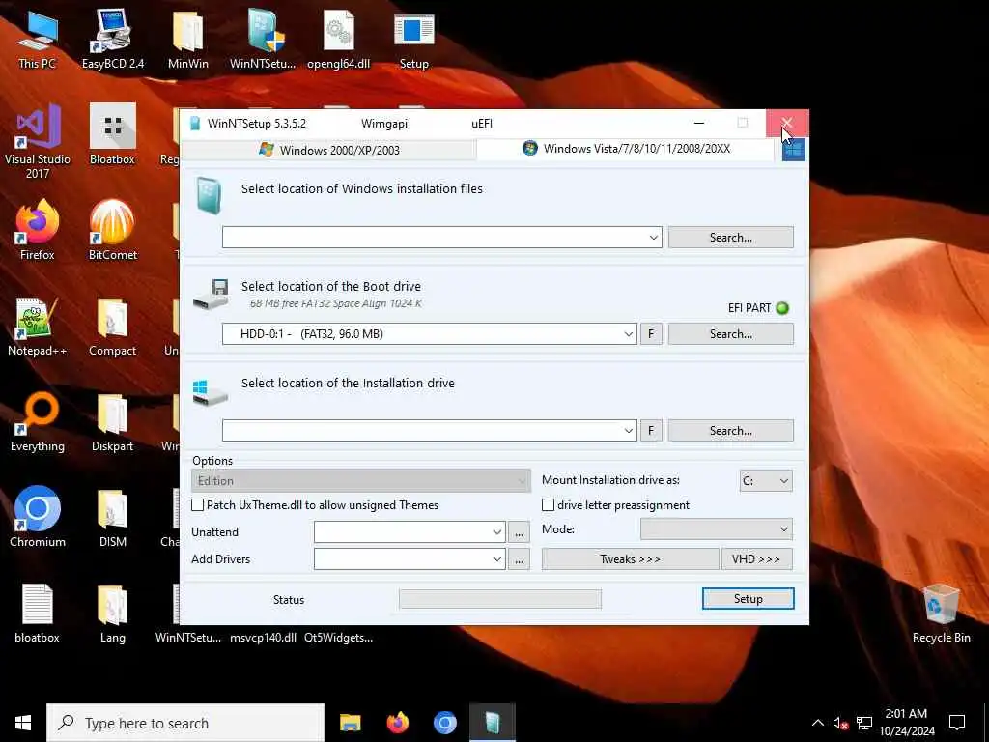Open Bloatbox application icon
Image resolution: width=989 pixels, height=742 pixels.
[x=112, y=135]
